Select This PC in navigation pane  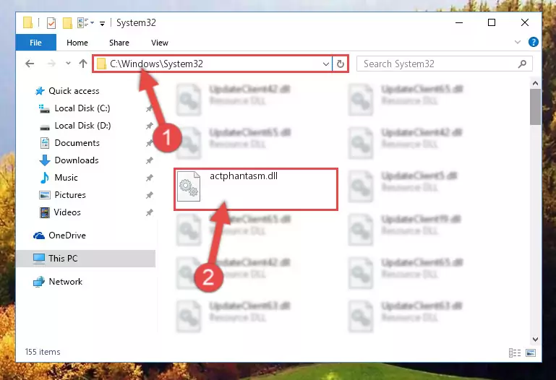pos(86,259)
